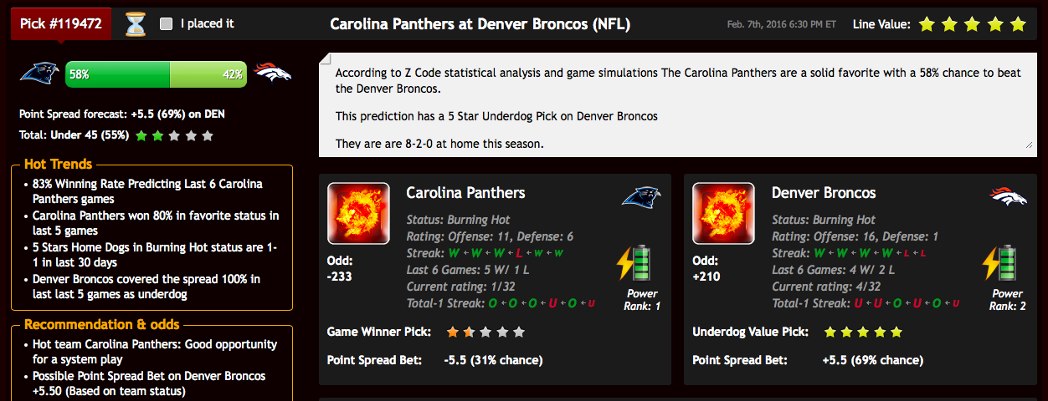
Task: Check the "I placed it" checkbox
Action: 166,24
